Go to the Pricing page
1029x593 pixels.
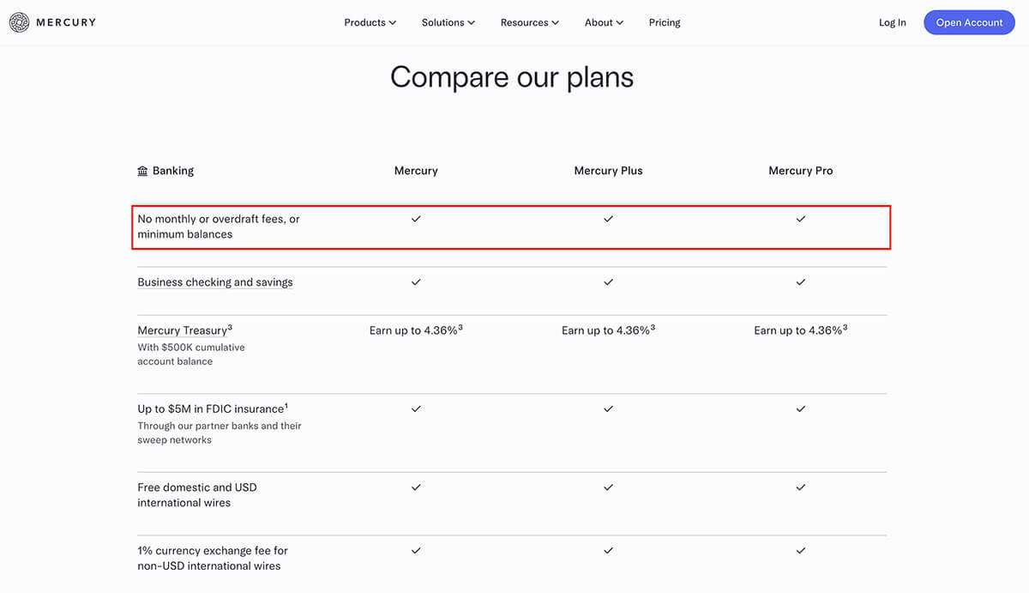pos(665,22)
